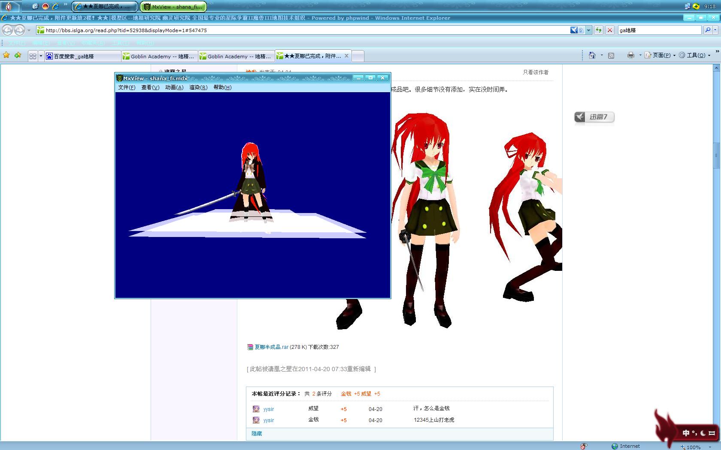Image resolution: width=721 pixels, height=450 pixels.
Task: Click the 迅雷7 download button
Action: click(x=594, y=117)
